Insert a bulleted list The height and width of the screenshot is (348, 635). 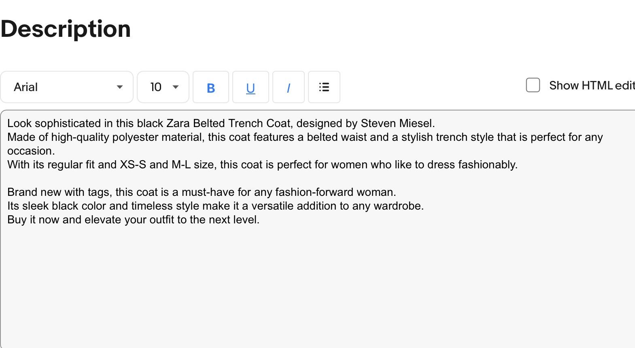point(324,87)
